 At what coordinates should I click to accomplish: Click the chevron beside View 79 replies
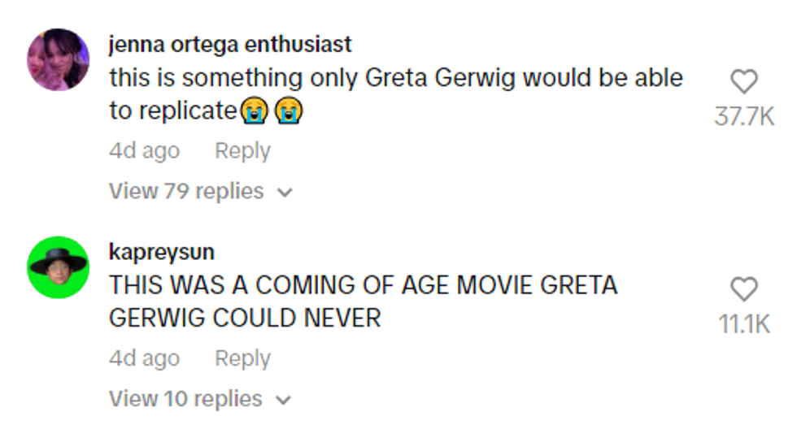(285, 193)
